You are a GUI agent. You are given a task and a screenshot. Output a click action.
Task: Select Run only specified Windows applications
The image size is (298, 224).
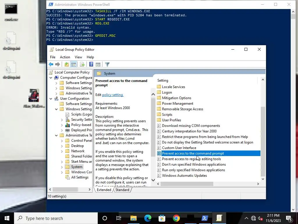194,170
